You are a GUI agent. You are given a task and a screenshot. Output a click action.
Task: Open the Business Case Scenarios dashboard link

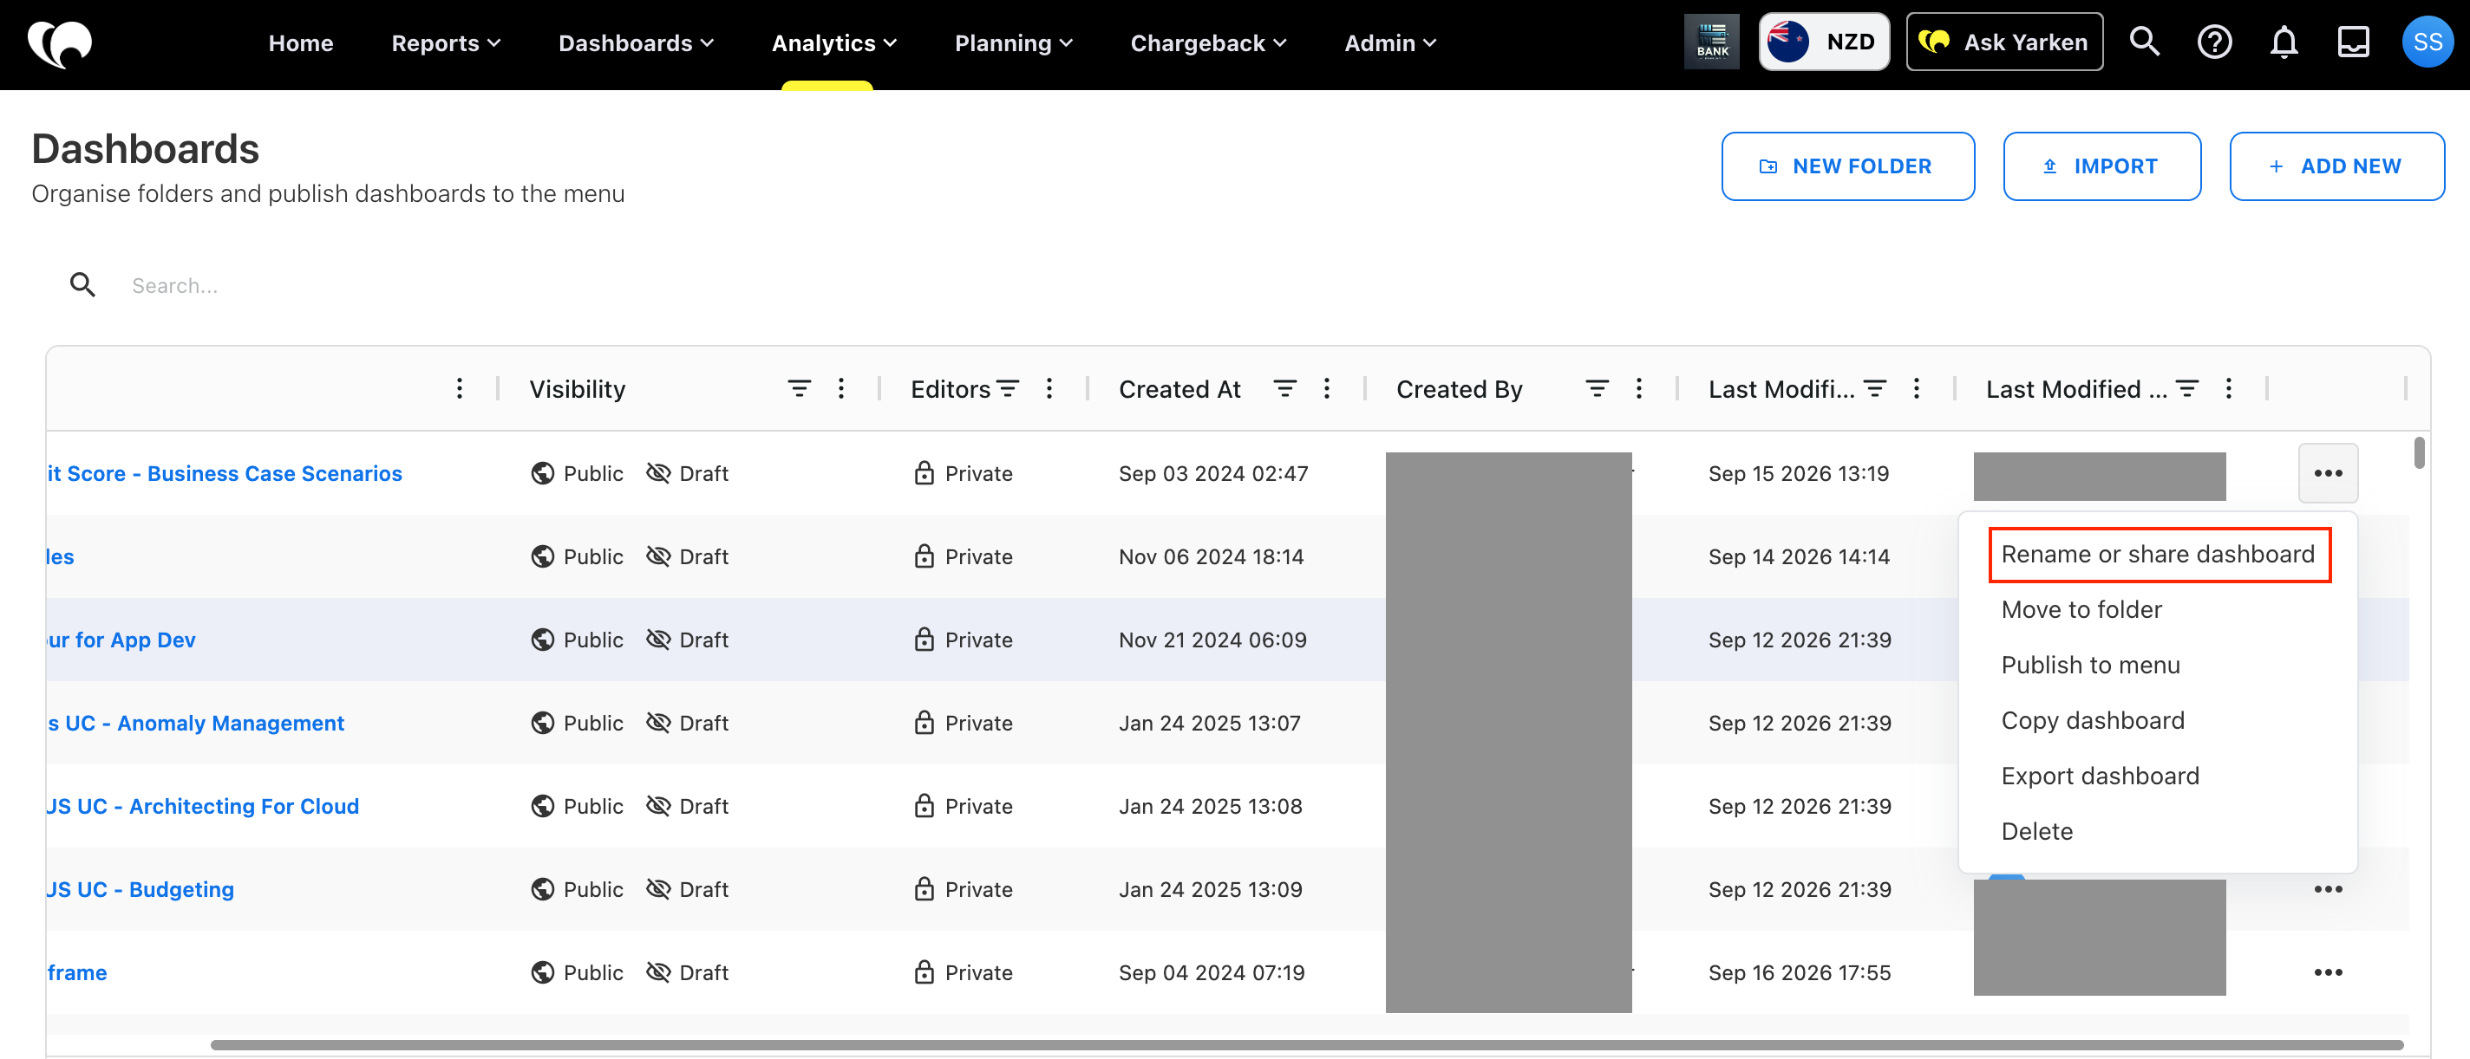[x=225, y=473]
